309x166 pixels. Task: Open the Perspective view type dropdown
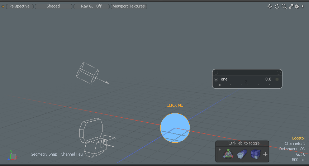(x=20, y=6)
